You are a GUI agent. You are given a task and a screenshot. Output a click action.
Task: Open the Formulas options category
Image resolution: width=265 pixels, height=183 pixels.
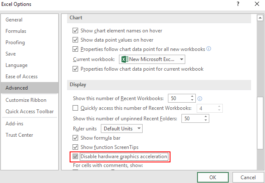click(x=16, y=31)
